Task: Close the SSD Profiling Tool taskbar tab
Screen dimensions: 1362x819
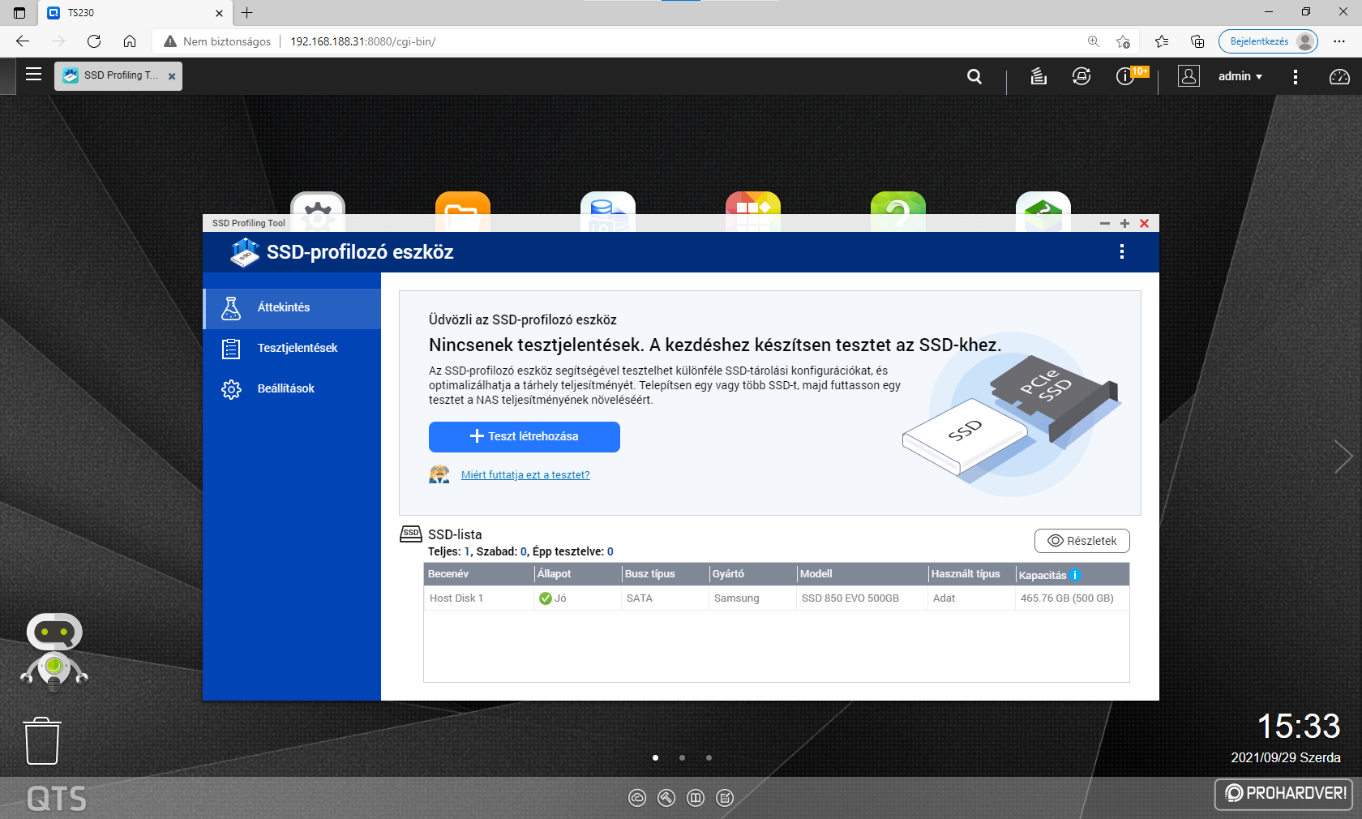Action: tap(172, 76)
